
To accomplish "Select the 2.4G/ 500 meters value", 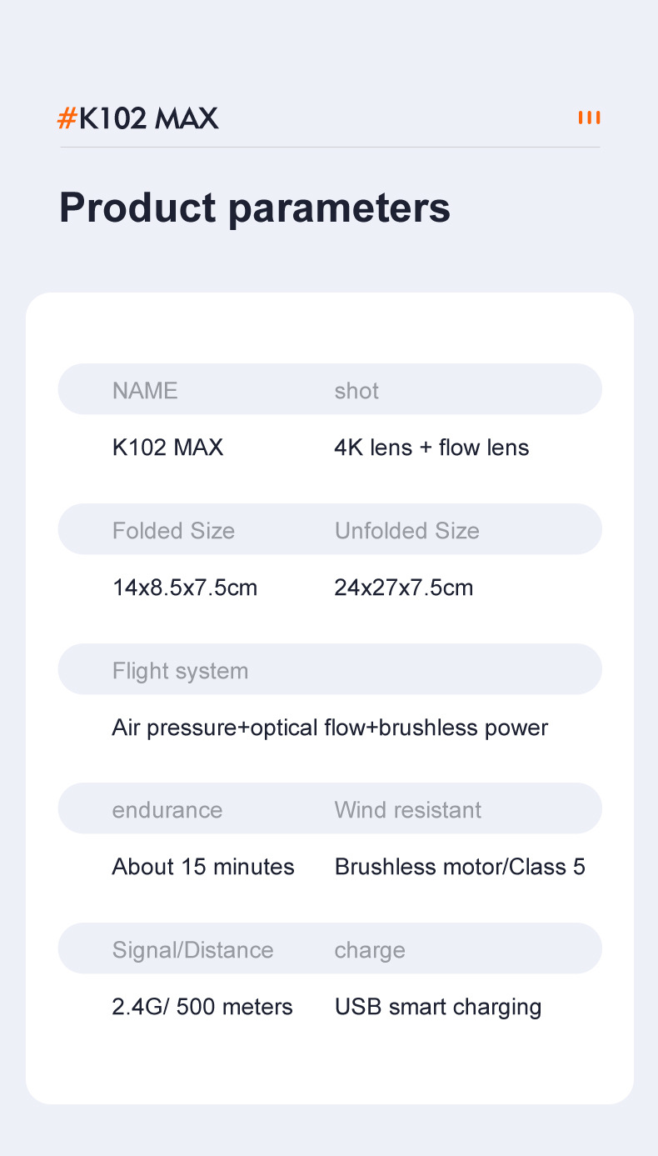I will click(202, 1007).
